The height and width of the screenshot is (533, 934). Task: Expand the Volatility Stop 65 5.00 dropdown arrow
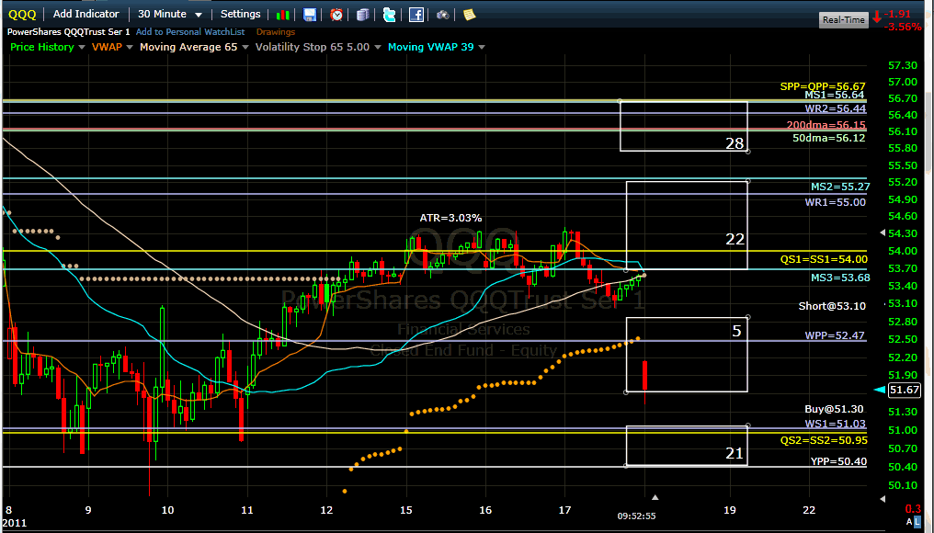[x=377, y=47]
